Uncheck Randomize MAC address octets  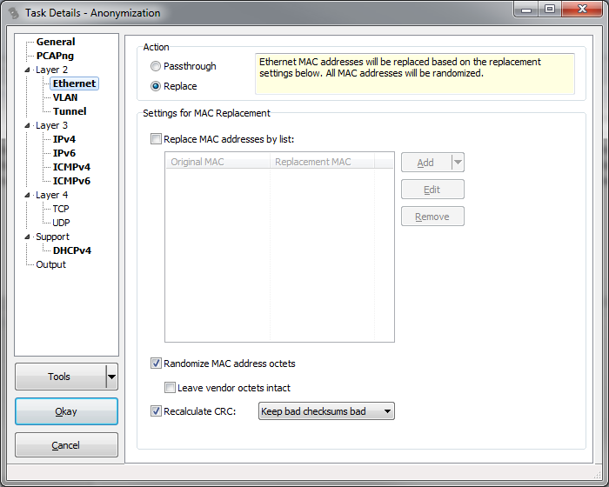pos(156,364)
